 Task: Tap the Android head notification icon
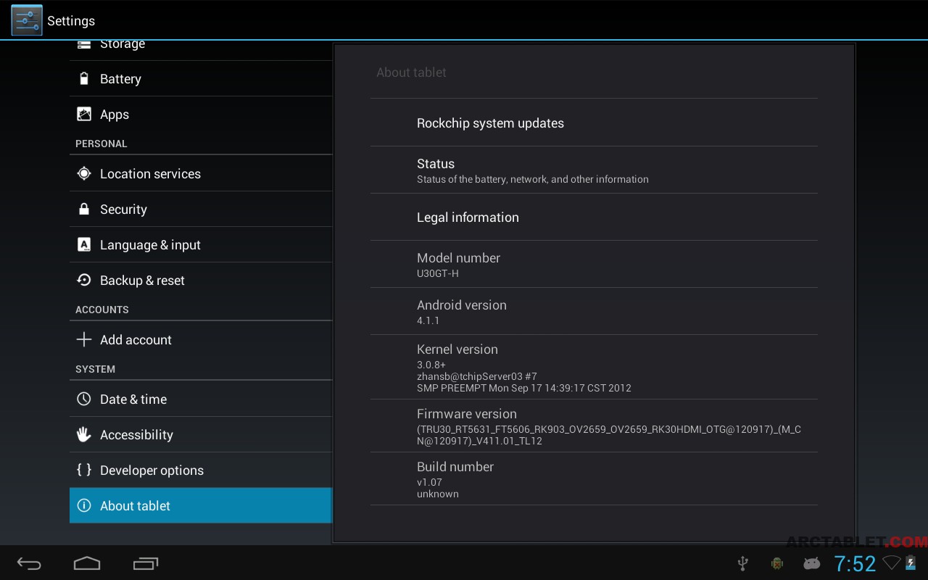coord(812,563)
